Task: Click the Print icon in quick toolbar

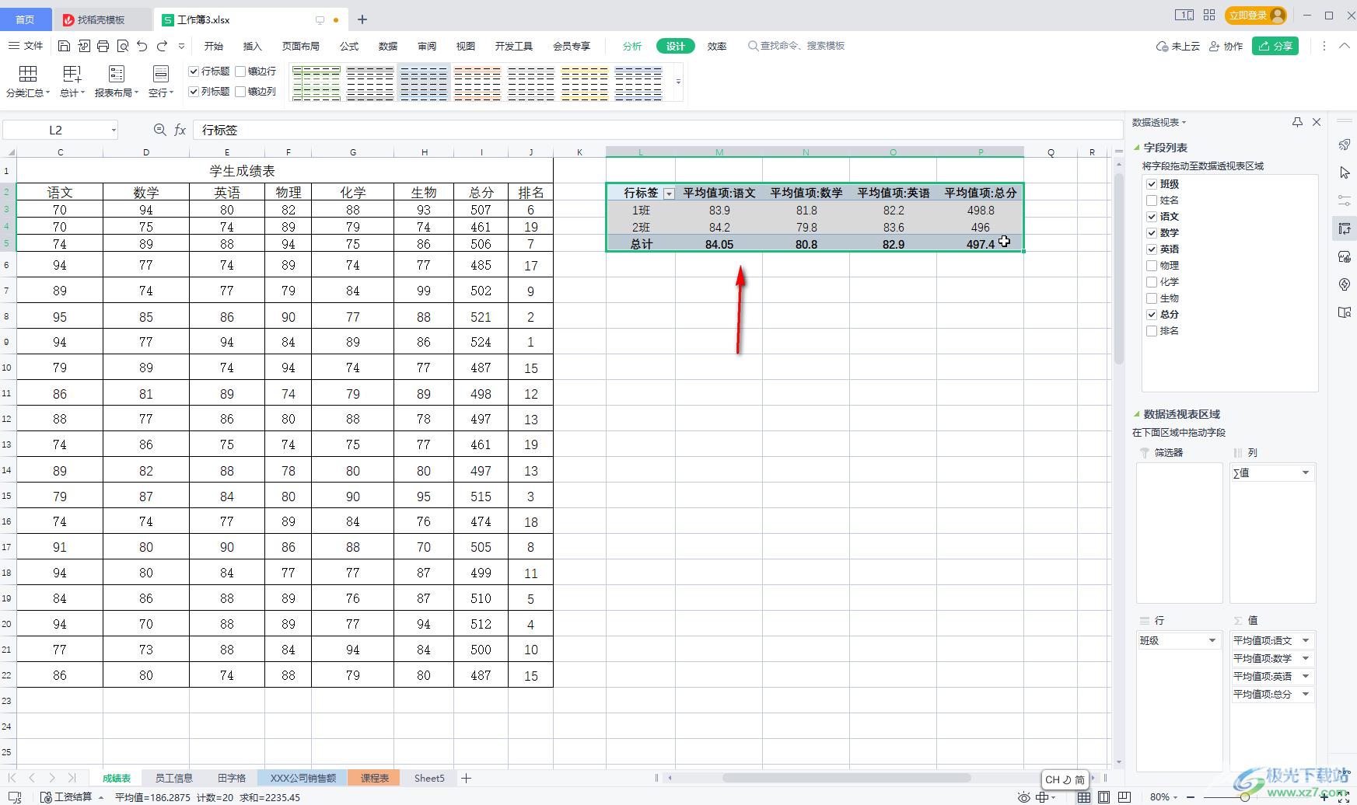Action: 103,47
